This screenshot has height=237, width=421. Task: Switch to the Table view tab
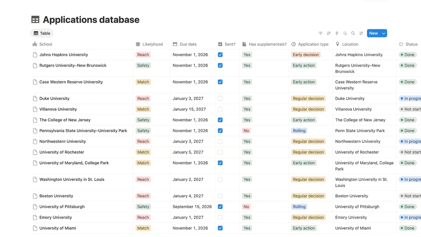42,33
